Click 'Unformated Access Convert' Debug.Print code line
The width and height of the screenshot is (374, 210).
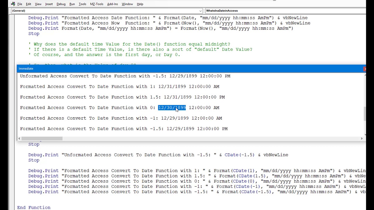(158, 155)
